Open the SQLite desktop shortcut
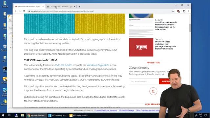210x118 pixels. coord(5,102)
